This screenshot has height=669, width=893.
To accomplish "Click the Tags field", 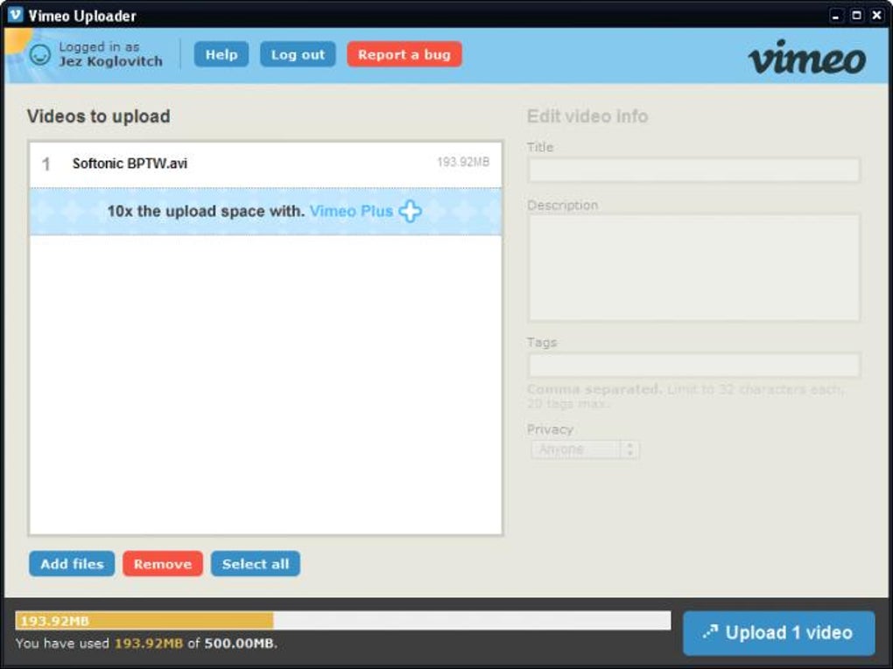I will tap(693, 364).
